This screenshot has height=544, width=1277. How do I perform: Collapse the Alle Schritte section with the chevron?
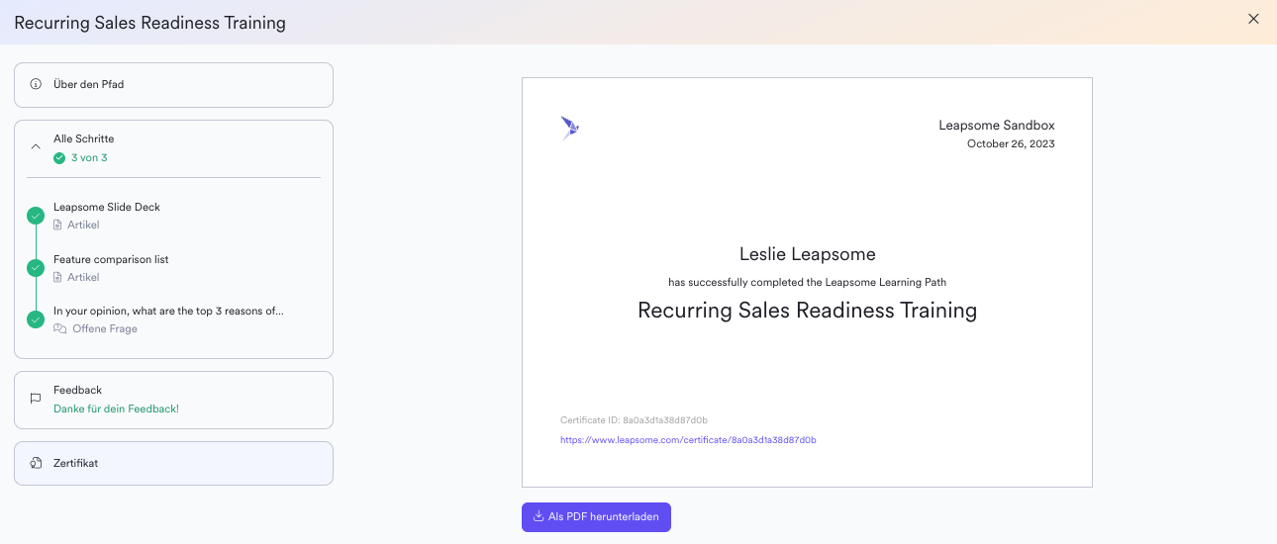(x=36, y=147)
